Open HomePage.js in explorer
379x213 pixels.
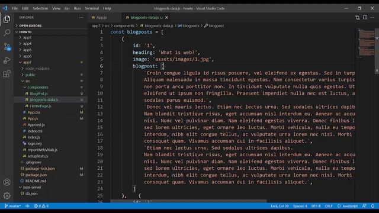pyautogui.click(x=41, y=106)
